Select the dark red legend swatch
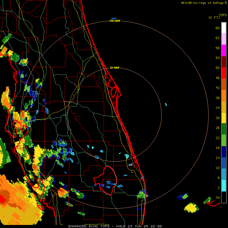This screenshot has width=228, height=228. 224,62
